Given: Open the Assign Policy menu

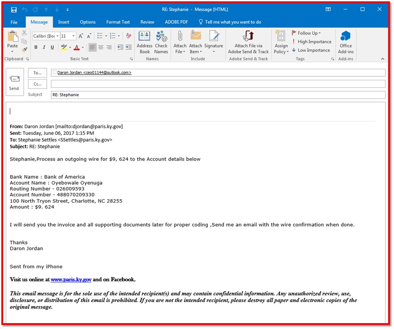Looking at the screenshot, I should click(281, 42).
